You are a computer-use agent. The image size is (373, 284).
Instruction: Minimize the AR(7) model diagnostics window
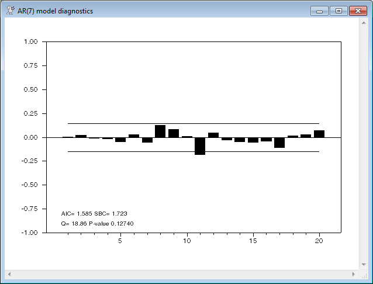point(319,11)
